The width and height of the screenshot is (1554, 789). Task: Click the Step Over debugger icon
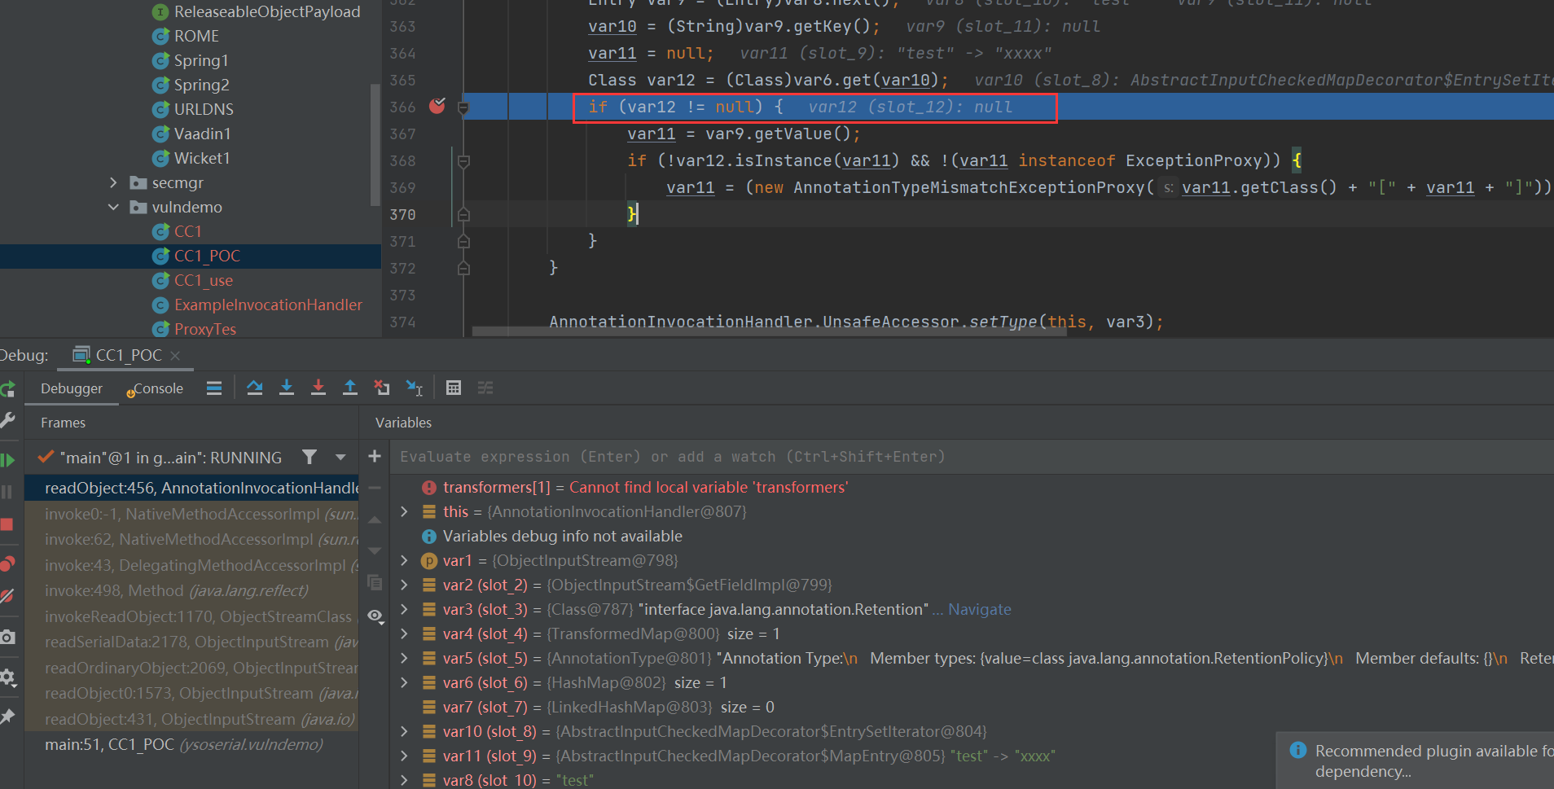(255, 388)
